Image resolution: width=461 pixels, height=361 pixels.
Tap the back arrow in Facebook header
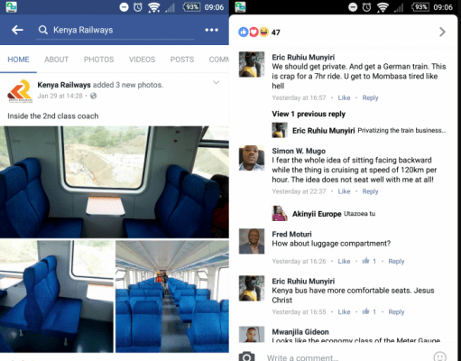(17, 30)
